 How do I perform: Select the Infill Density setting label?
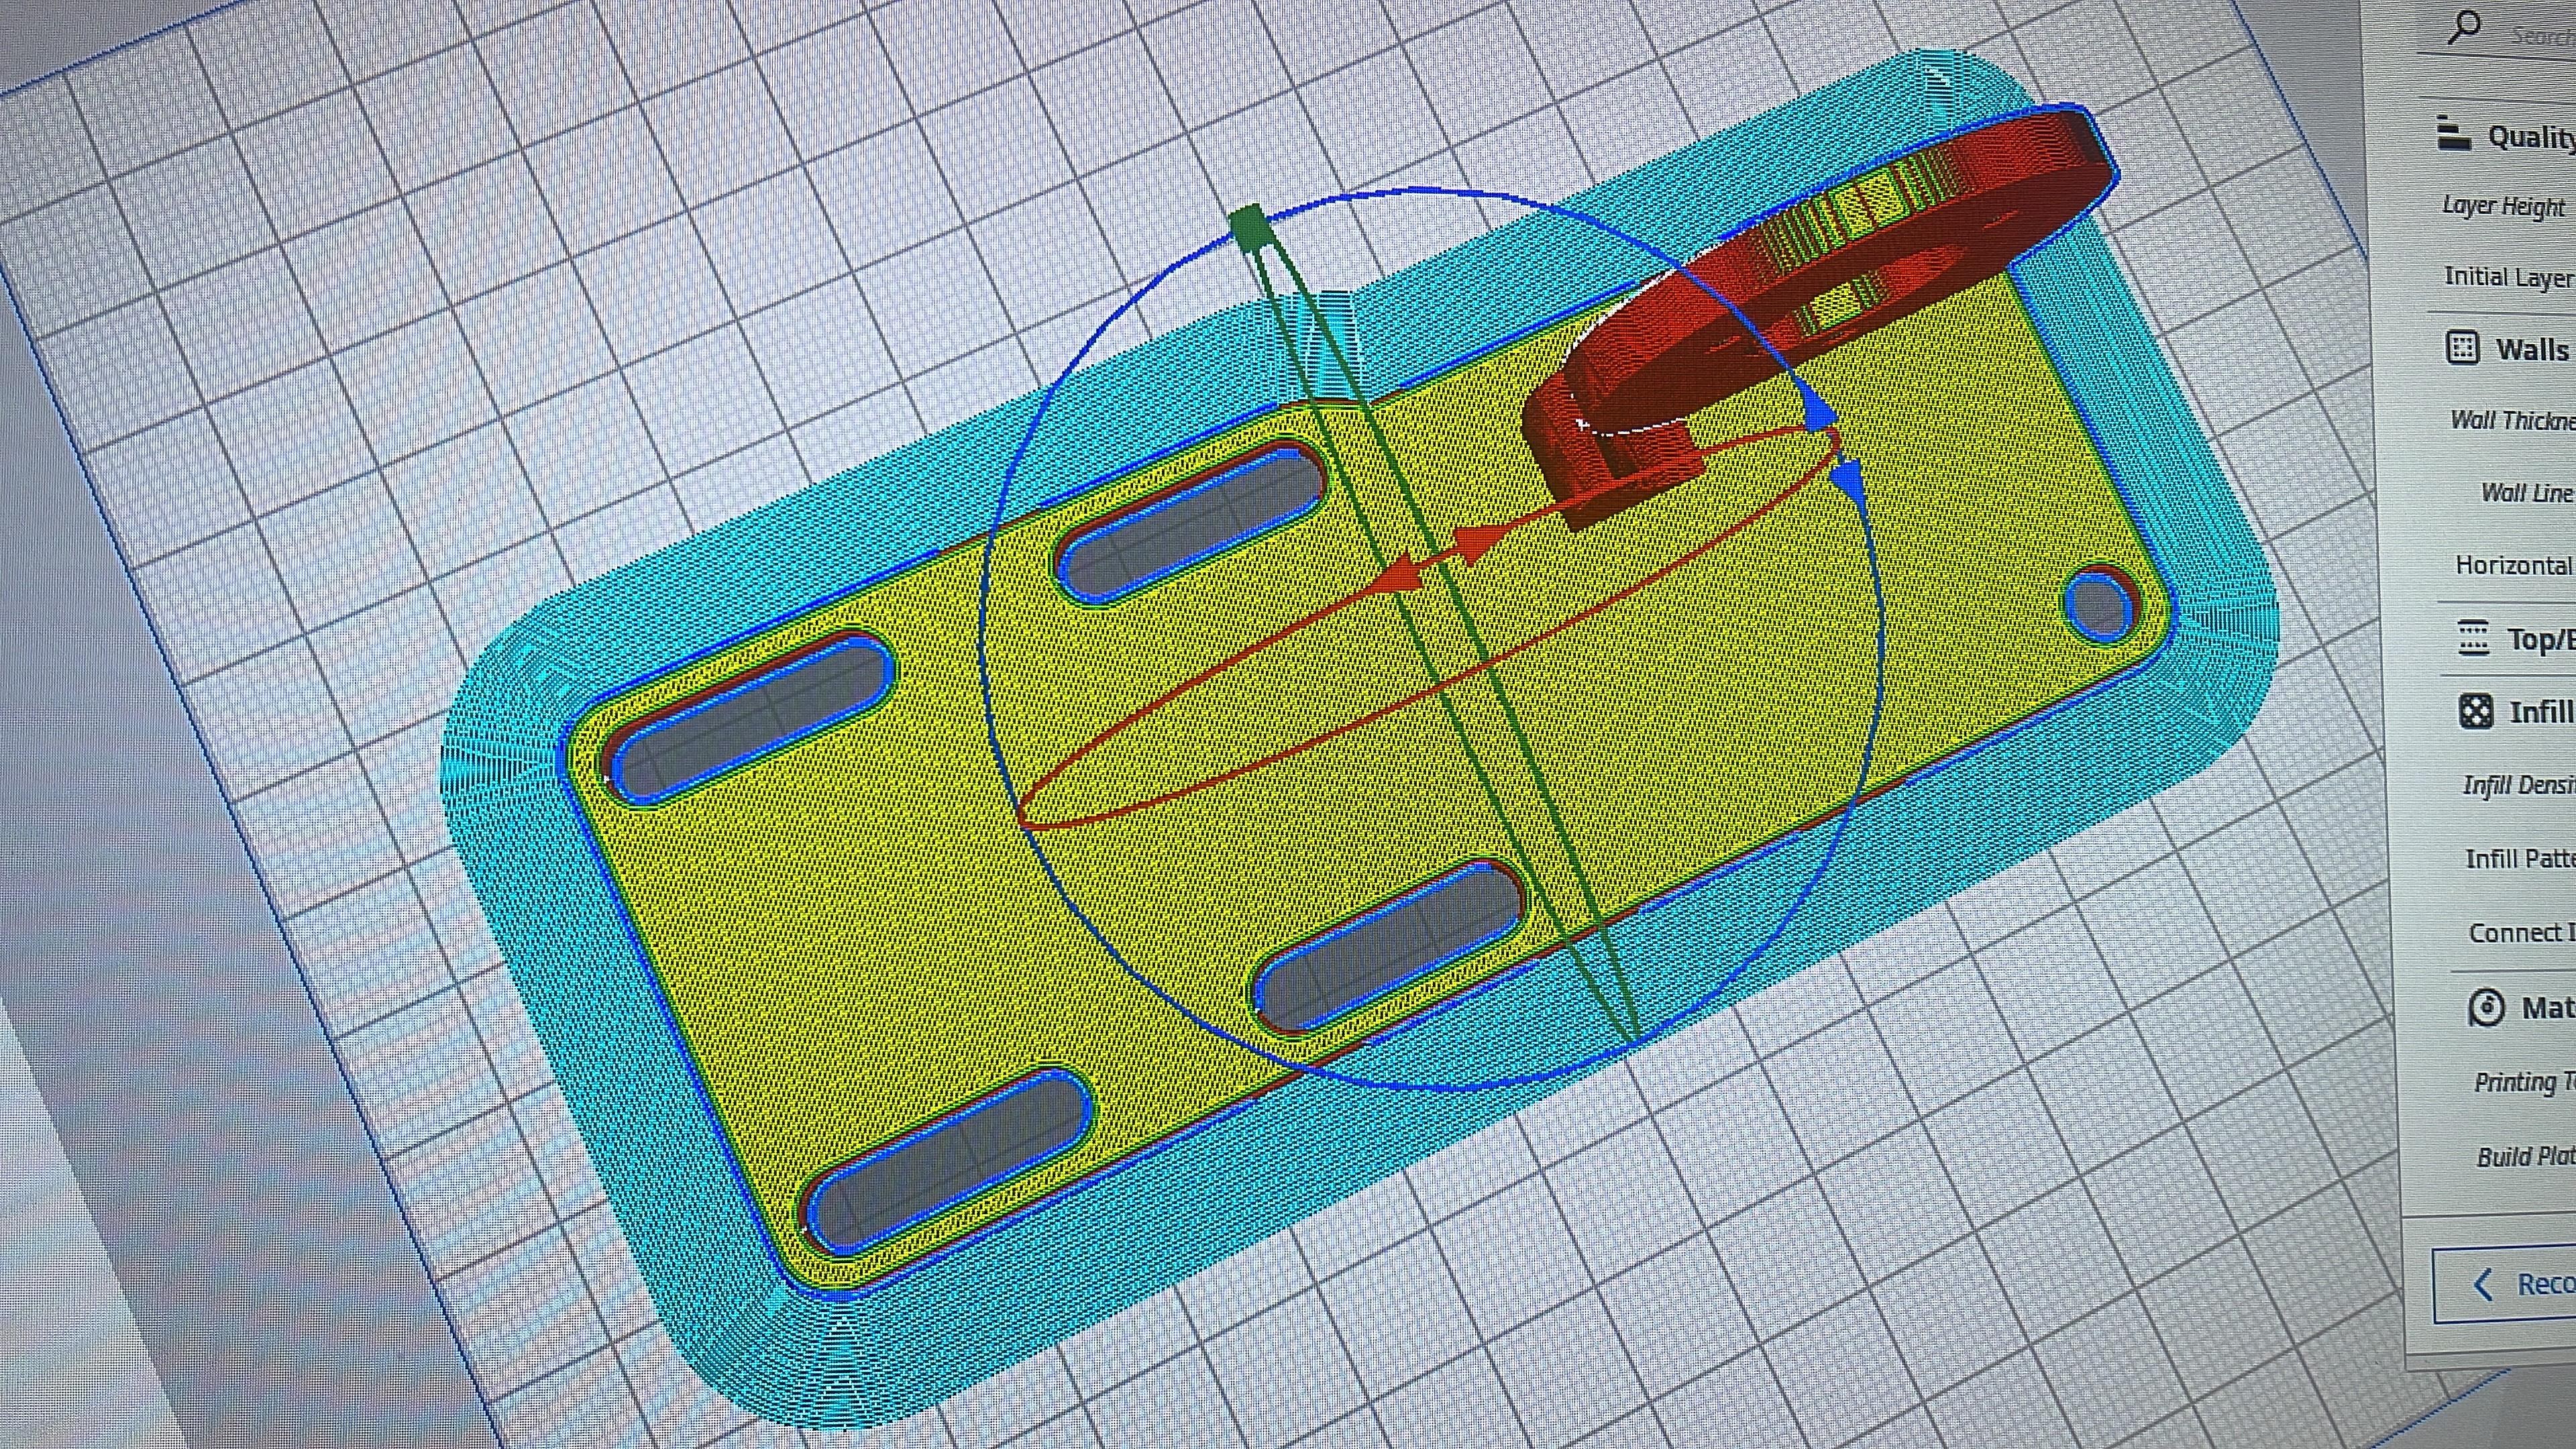pyautogui.click(x=2519, y=785)
